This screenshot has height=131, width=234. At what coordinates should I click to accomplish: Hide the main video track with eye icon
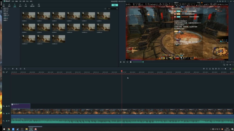click(x=9, y=113)
